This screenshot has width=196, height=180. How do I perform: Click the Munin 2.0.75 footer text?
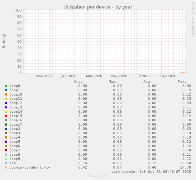click(98, 176)
